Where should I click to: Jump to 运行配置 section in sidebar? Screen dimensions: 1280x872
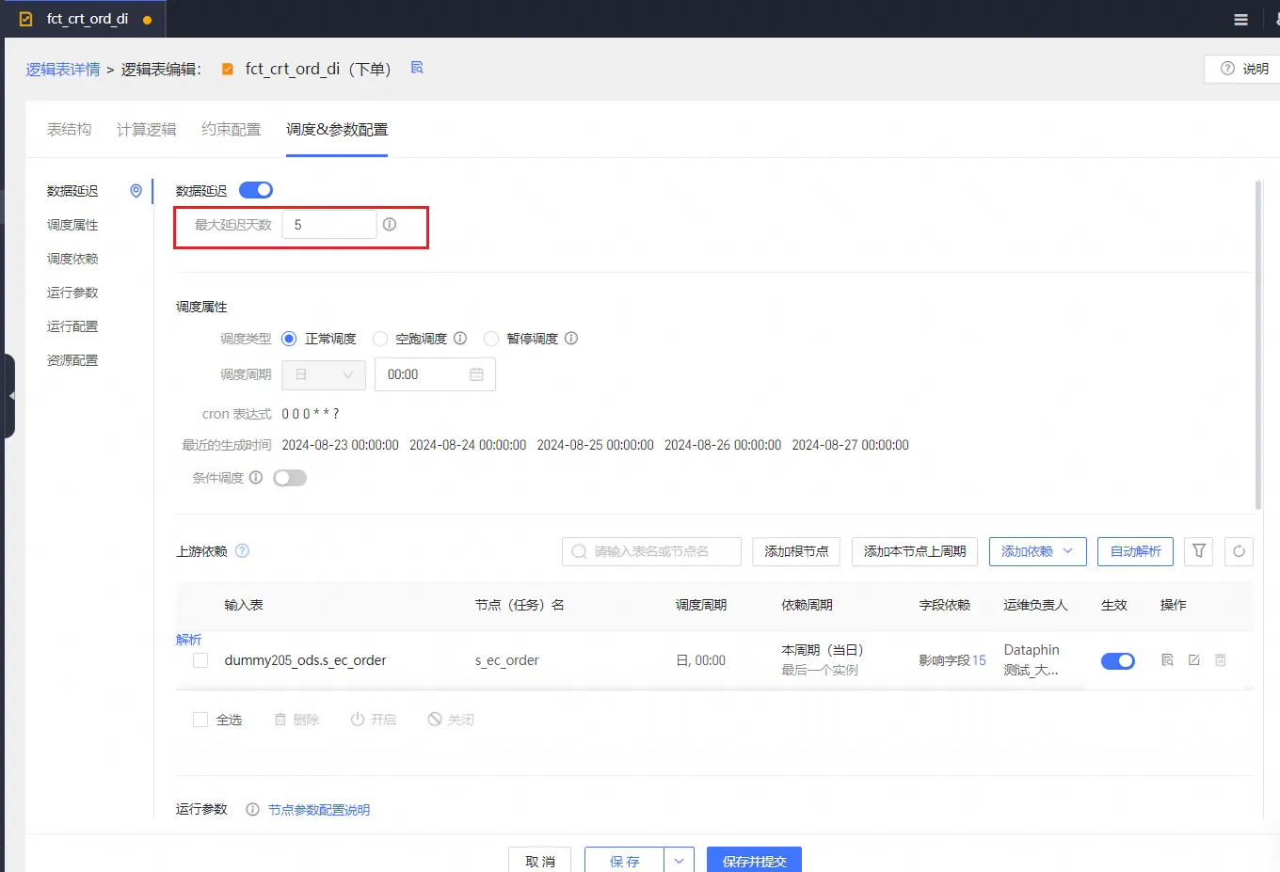(72, 326)
